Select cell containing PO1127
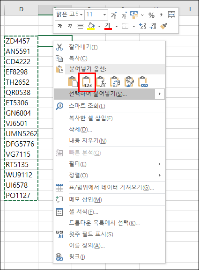This screenshot has width=199, height=270. [21, 196]
